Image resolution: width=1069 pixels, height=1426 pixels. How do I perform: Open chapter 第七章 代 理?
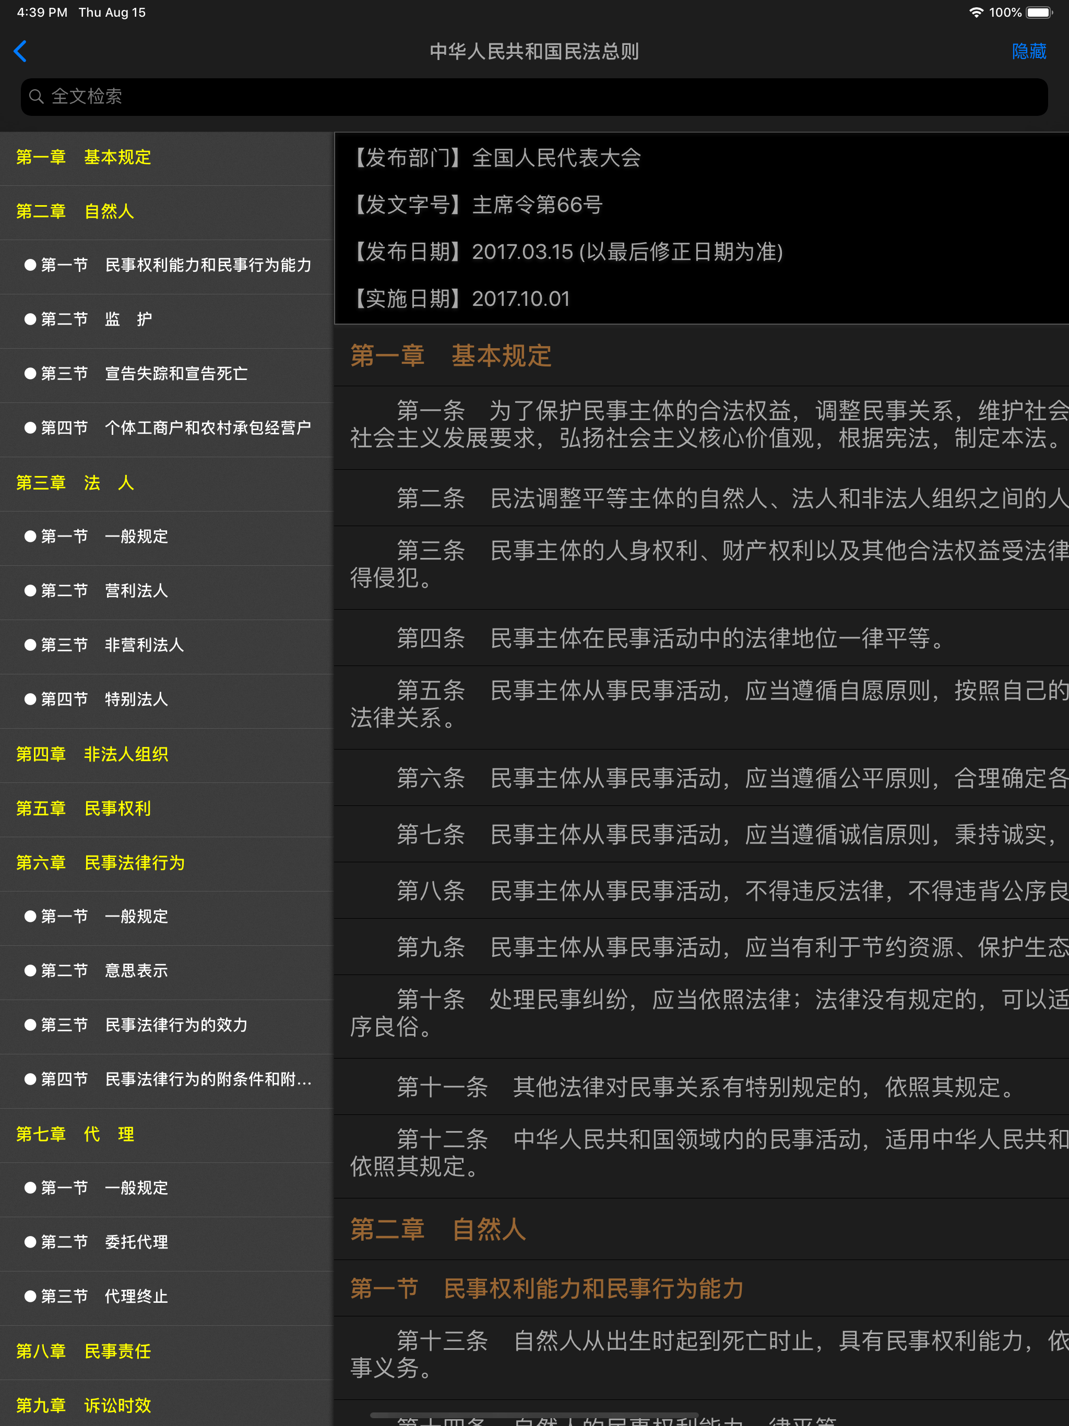click(167, 1134)
